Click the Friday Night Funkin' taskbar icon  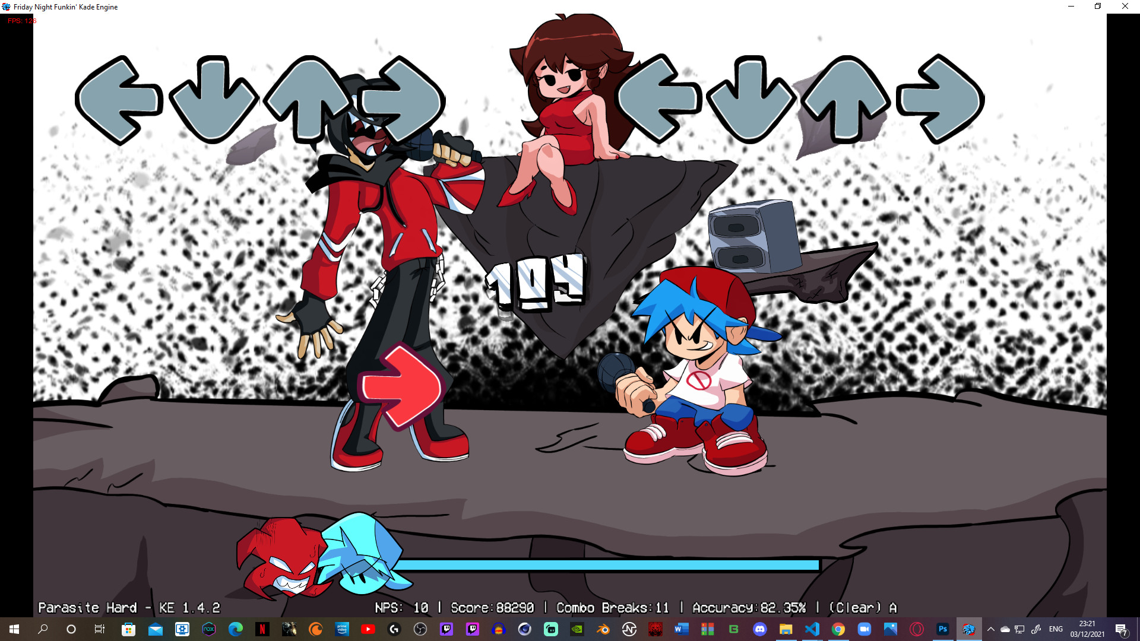(969, 629)
